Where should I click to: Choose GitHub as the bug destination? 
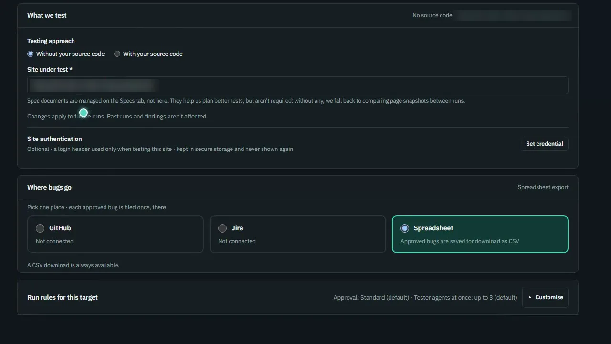[x=116, y=234]
